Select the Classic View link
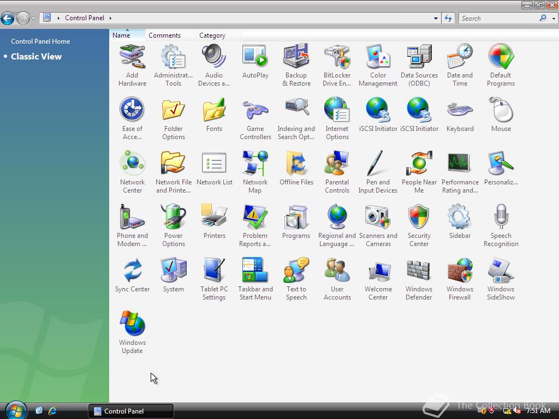Viewport: 559px width, 419px height. [x=36, y=57]
